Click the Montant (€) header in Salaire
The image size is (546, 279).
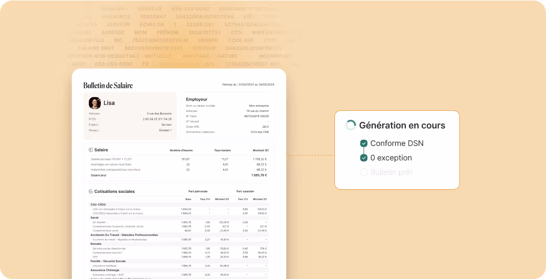click(261, 150)
